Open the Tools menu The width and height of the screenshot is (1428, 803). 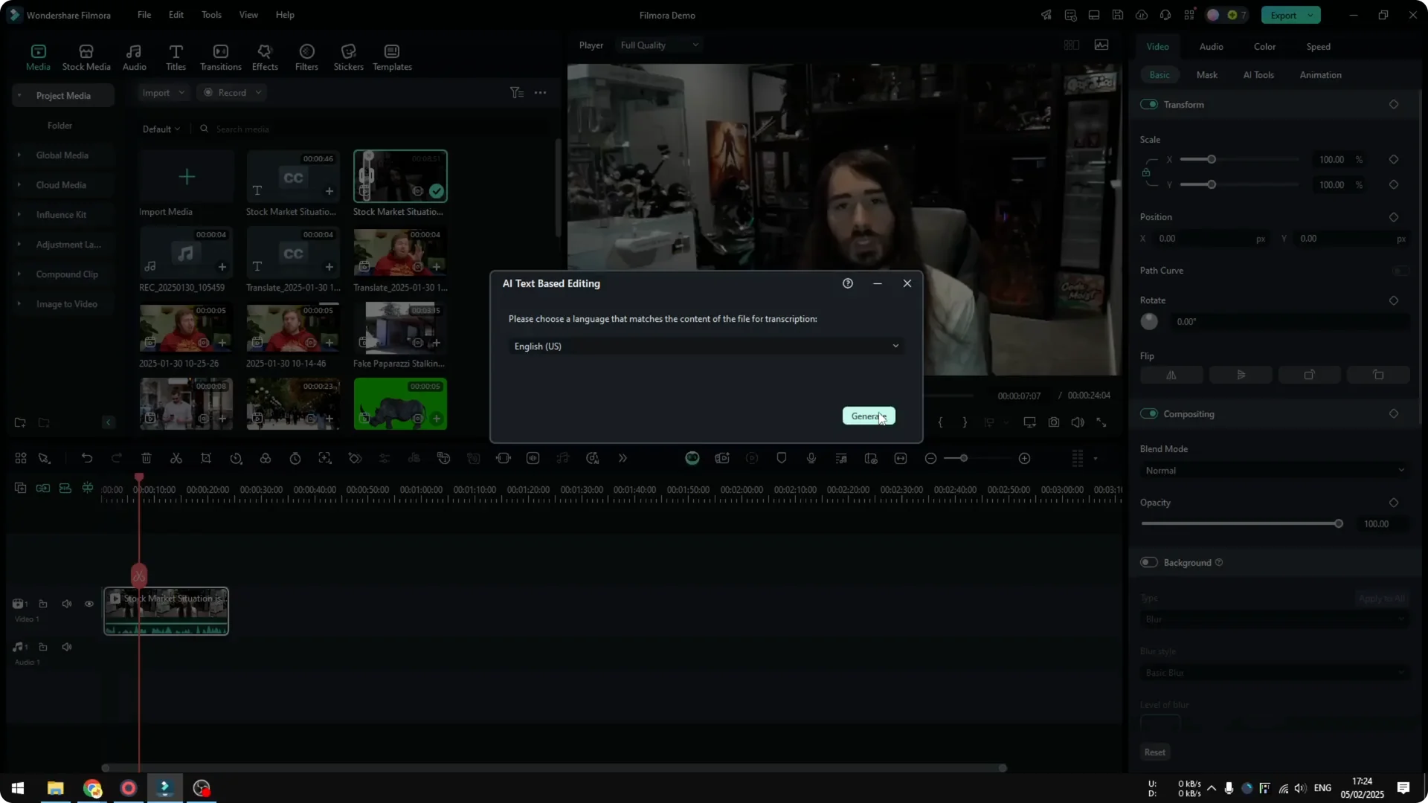pyautogui.click(x=210, y=15)
